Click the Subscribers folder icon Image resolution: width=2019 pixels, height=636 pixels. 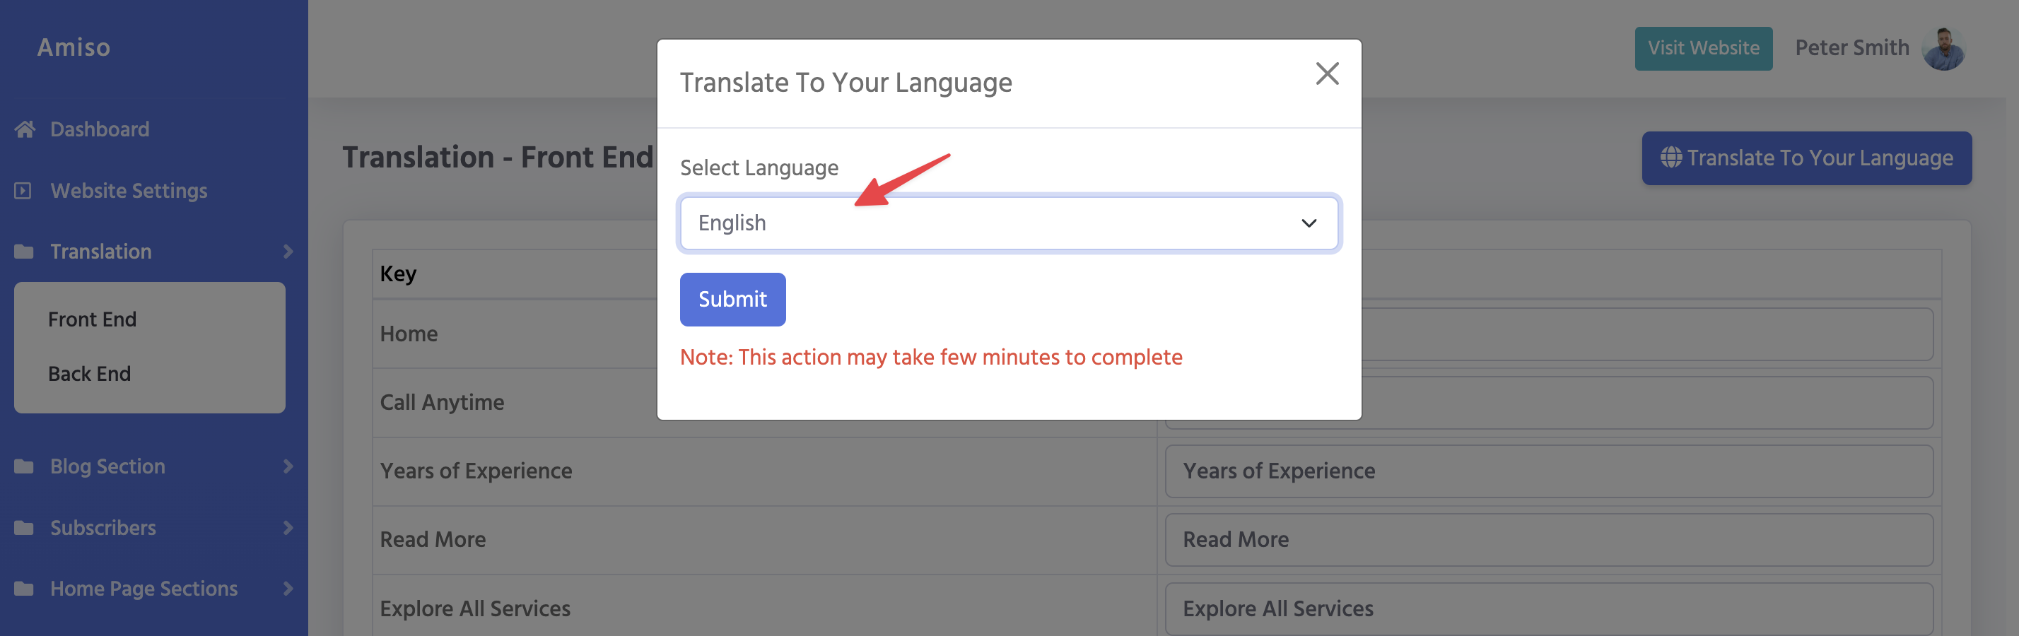click(x=23, y=528)
